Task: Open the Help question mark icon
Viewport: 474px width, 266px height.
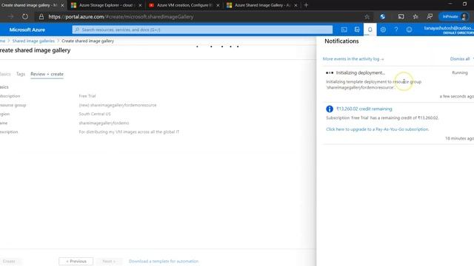Action: (396, 30)
